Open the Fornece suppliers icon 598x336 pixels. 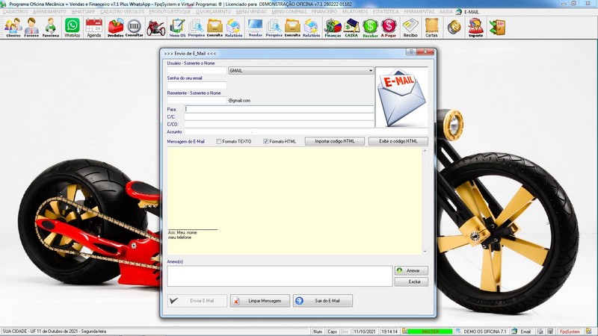[31, 28]
